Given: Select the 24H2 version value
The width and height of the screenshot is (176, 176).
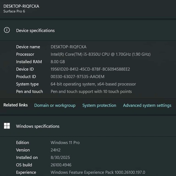Looking at the screenshot, I should (x=56, y=150).
